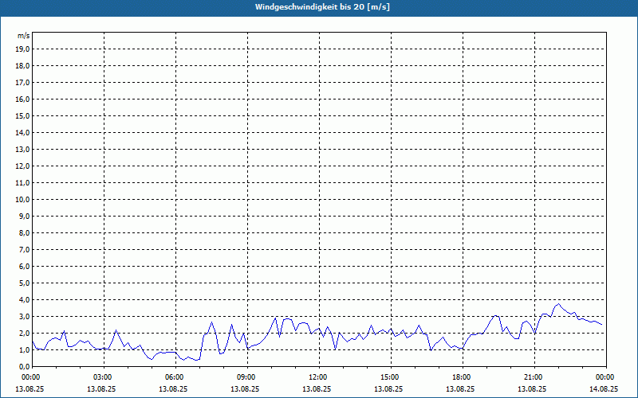
Task: Click the "13.08.25" date under 18:00
Action: click(x=460, y=388)
